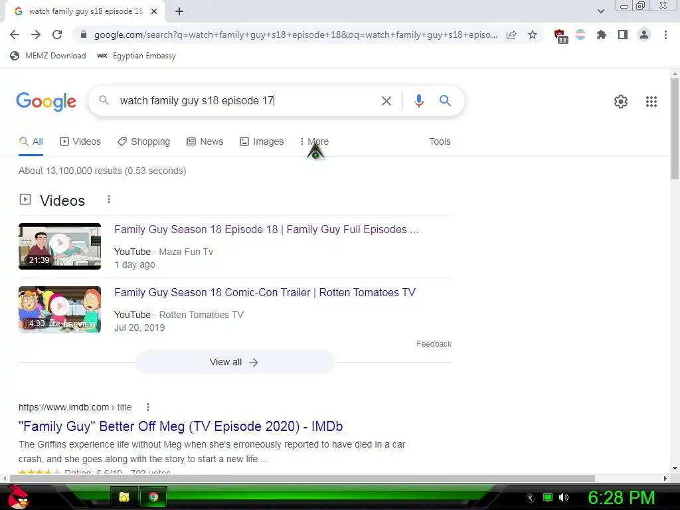
Task: Open the Chrome three-dot menu
Action: click(665, 35)
